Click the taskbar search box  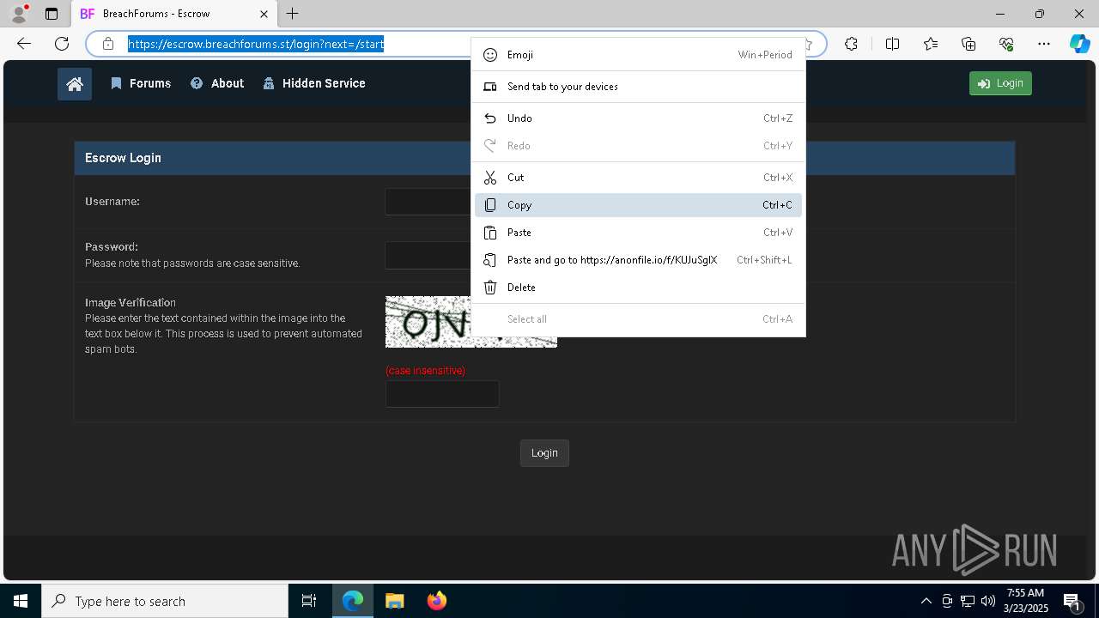click(165, 601)
